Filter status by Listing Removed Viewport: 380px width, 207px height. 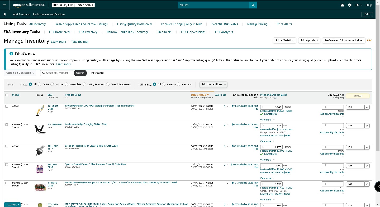point(84,84)
